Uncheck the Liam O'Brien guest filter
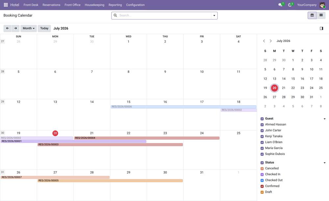Screen dimensions: 329x201 coord(262,142)
